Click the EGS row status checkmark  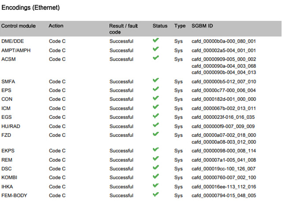pyautogui.click(x=156, y=116)
